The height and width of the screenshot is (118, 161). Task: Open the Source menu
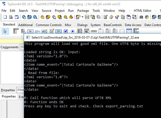tap(47, 11)
